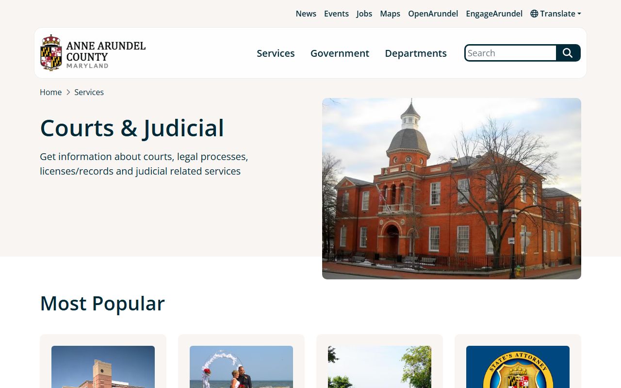Open the tan building card thumbnail
The width and height of the screenshot is (621, 388).
click(x=103, y=367)
